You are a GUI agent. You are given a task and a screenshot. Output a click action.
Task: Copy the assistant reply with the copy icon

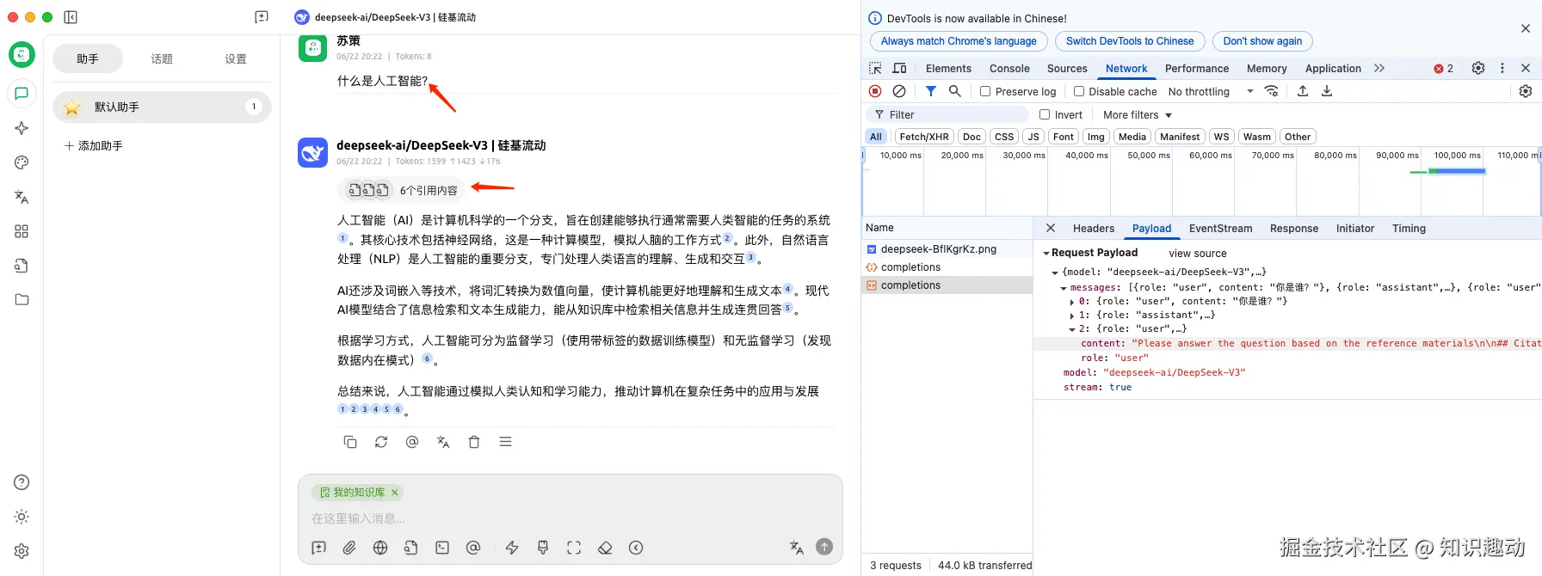click(350, 442)
